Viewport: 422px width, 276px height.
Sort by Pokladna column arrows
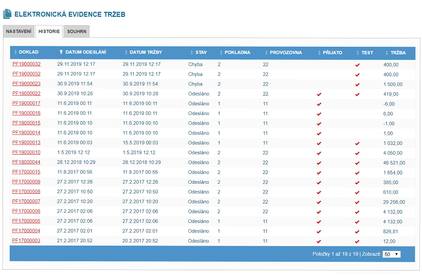click(221, 53)
